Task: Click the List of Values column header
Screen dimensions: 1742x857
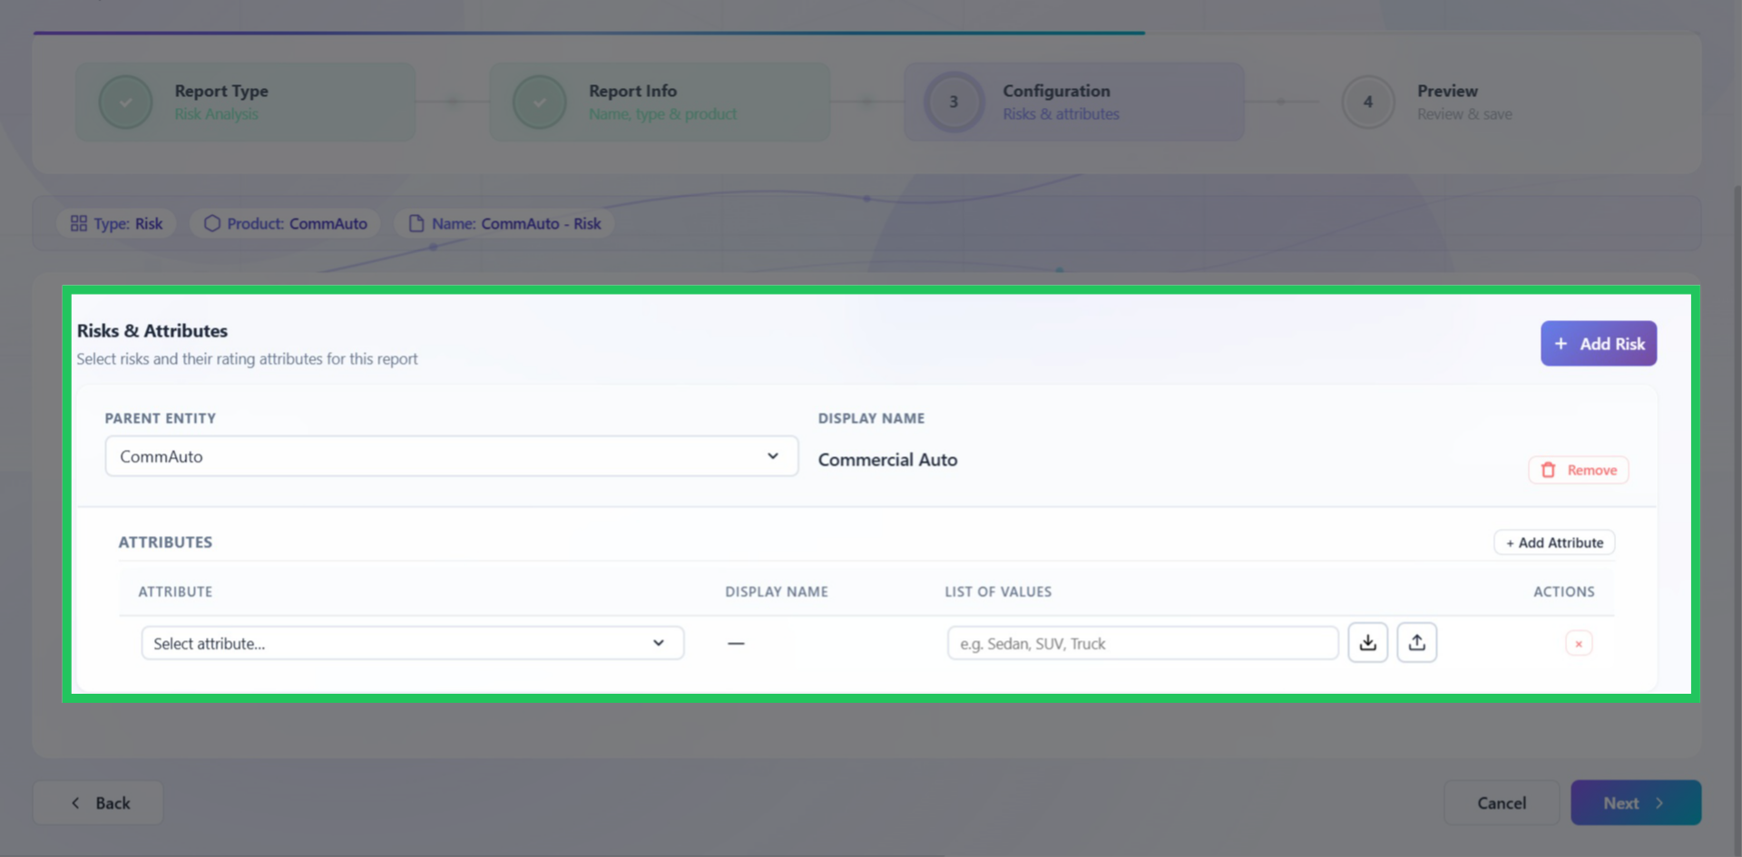Action: [x=998, y=591]
